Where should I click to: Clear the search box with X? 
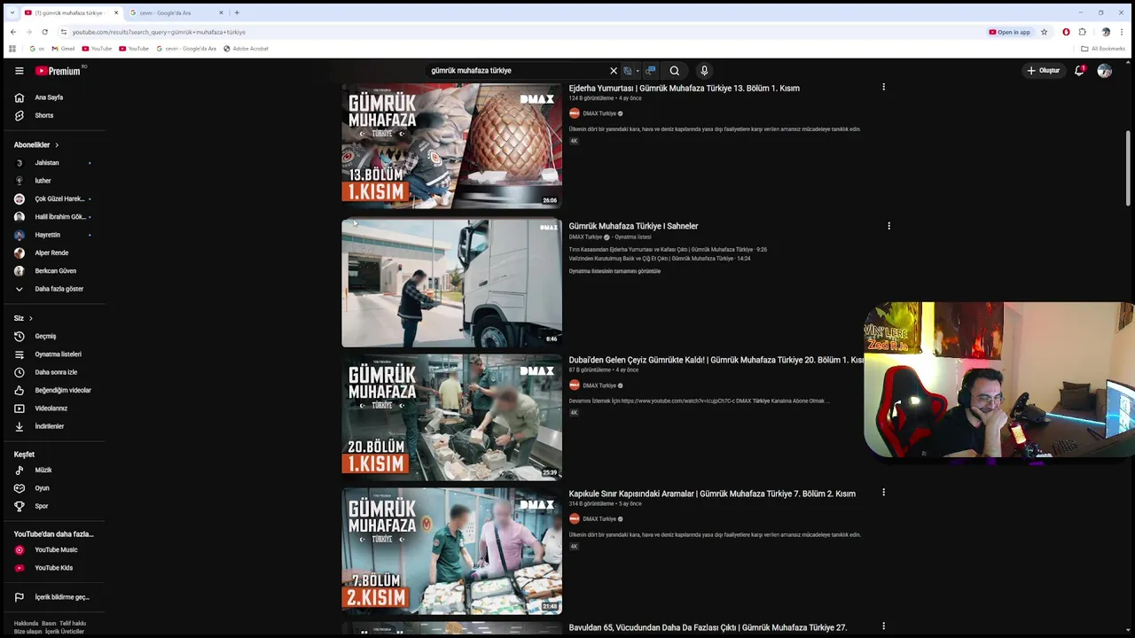tap(613, 71)
